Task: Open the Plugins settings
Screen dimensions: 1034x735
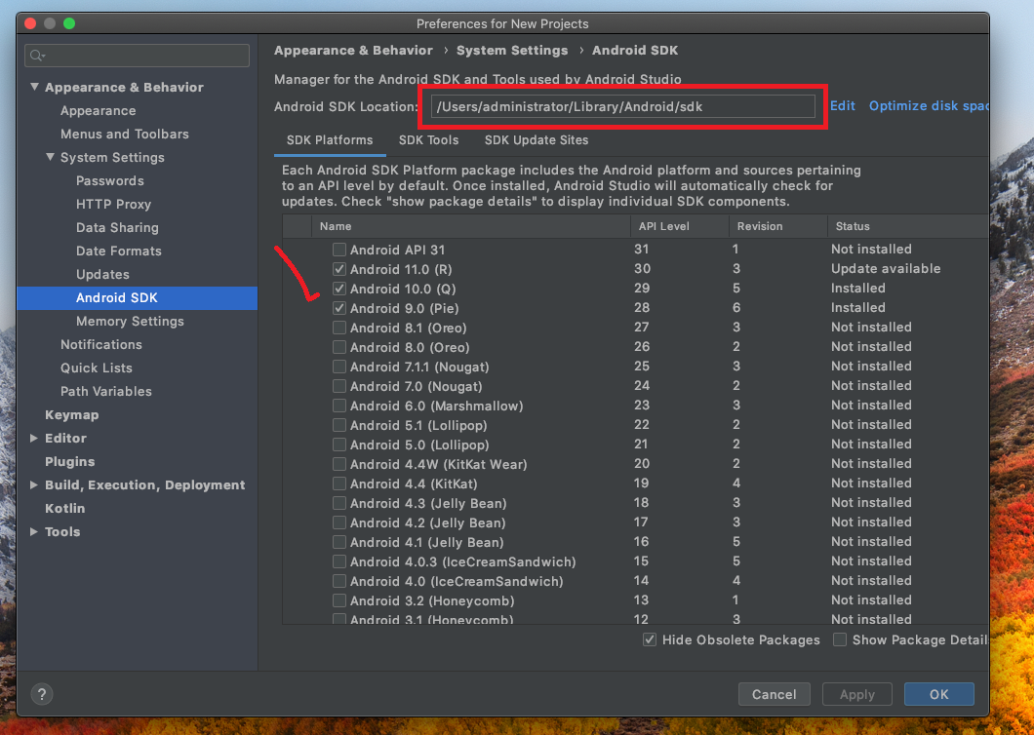Action: point(70,461)
